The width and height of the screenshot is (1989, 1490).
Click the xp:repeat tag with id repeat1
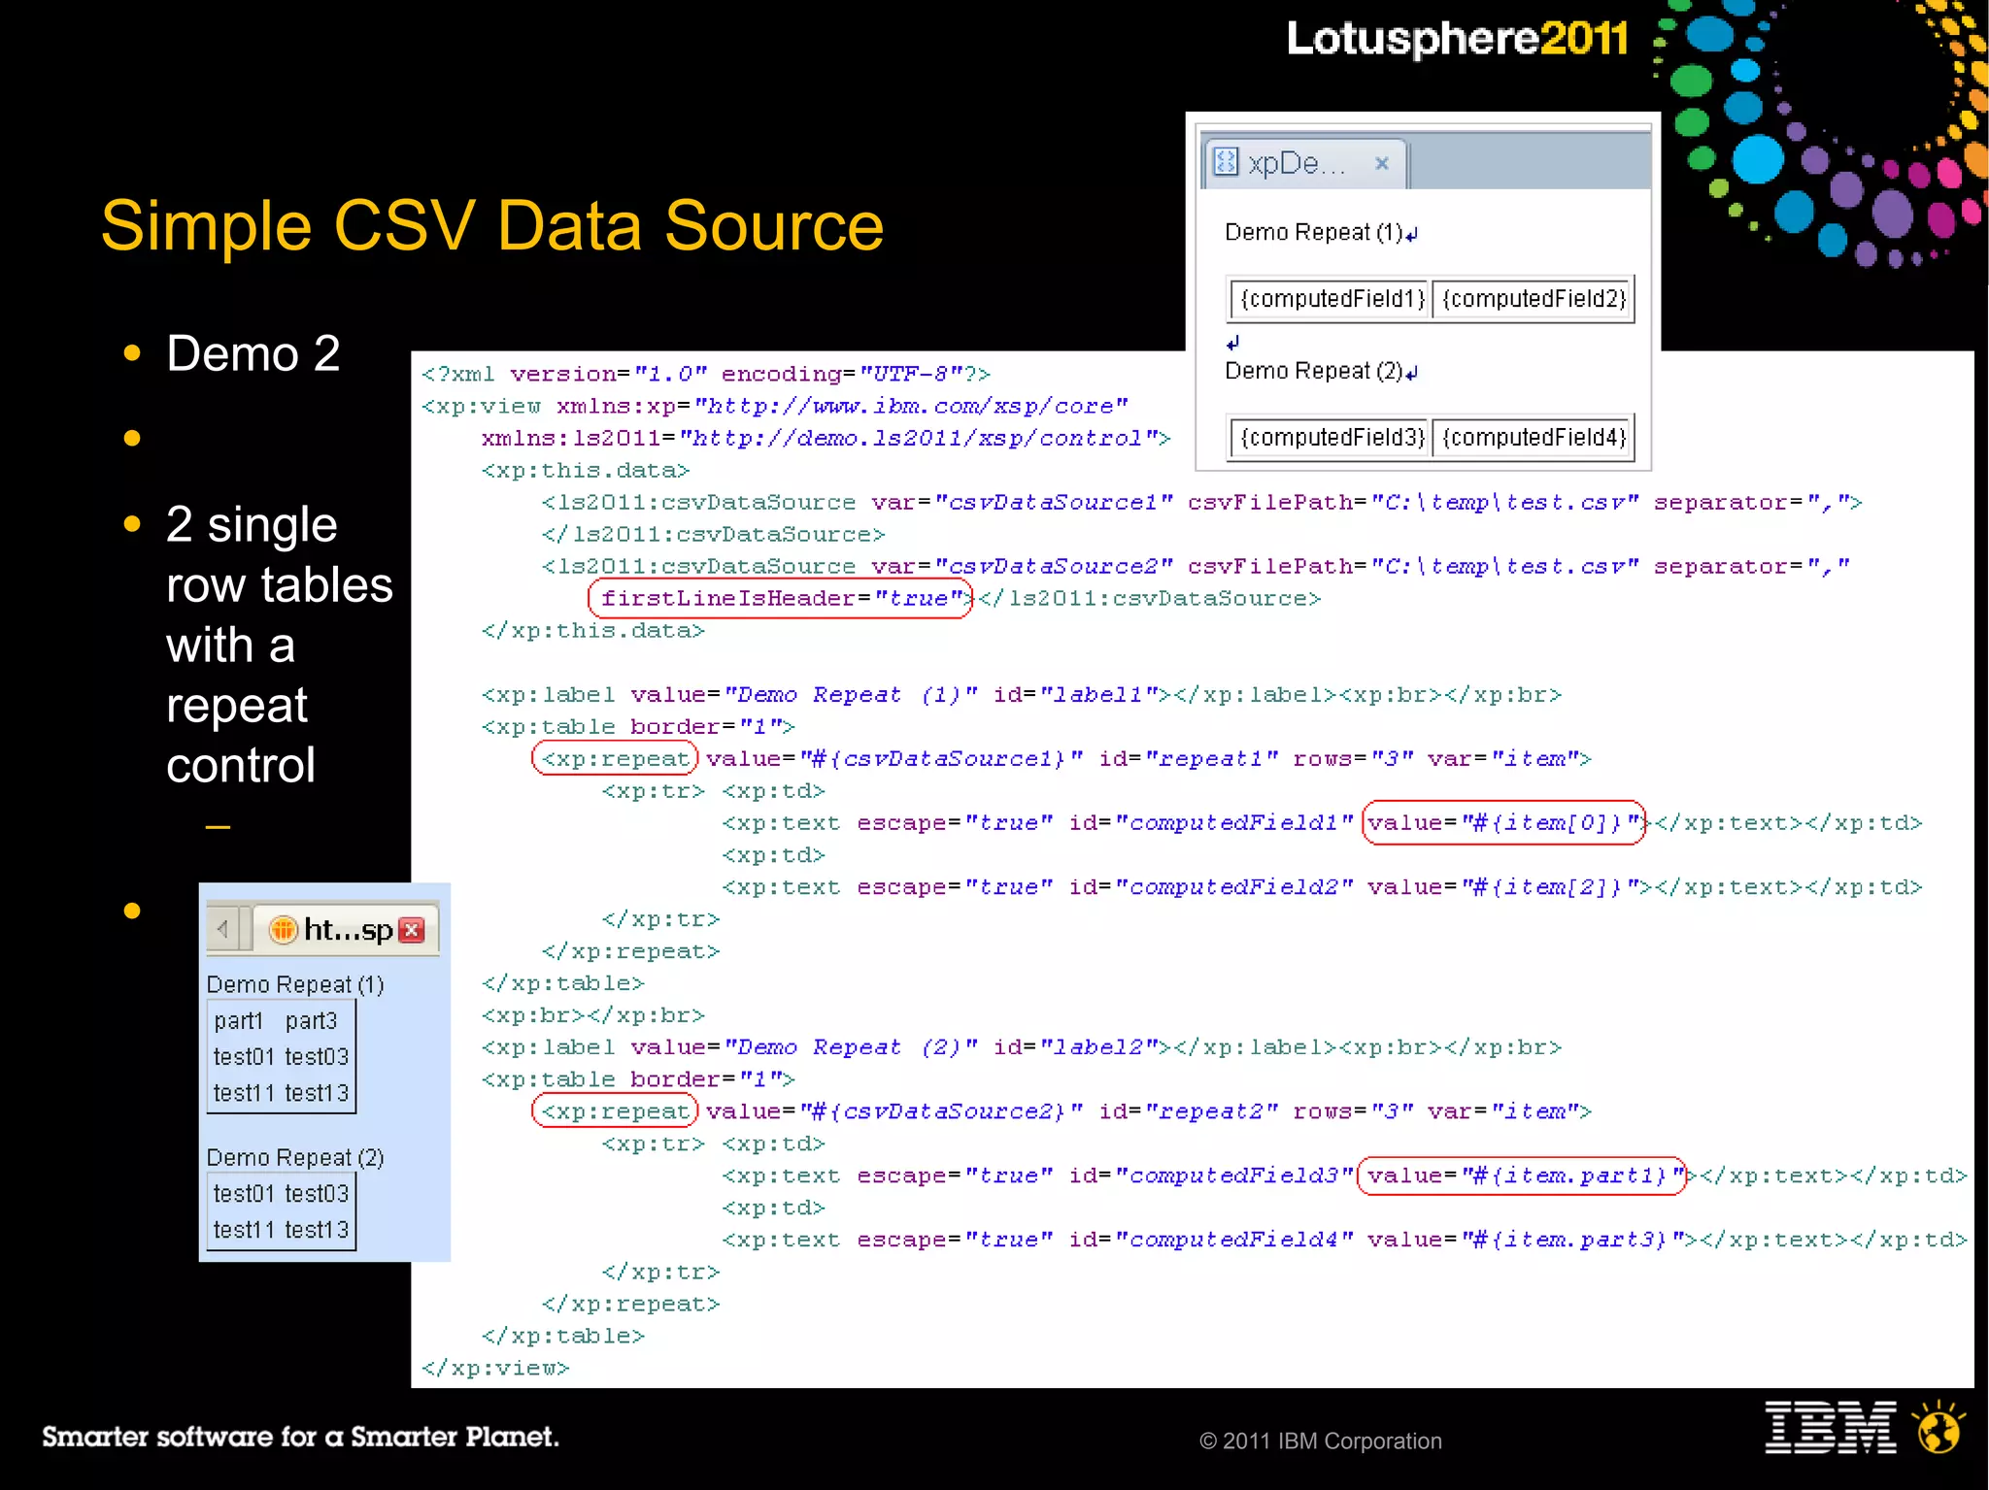tap(615, 758)
